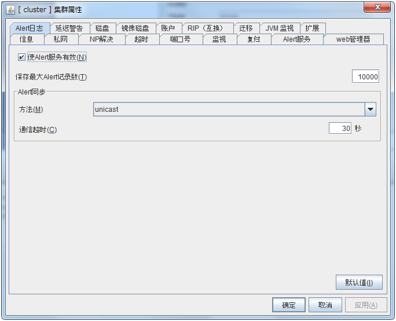Click the 保存最大Alert记录数 label
Image resolution: width=396 pixels, height=321 pixels.
(x=51, y=77)
